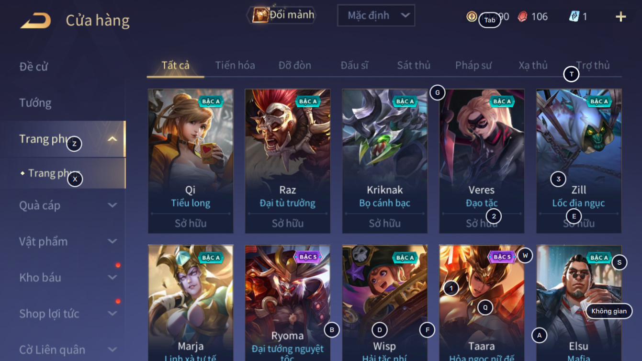Select the Raz Đại tù trưởng skin card
This screenshot has width=642, height=361.
click(x=288, y=161)
